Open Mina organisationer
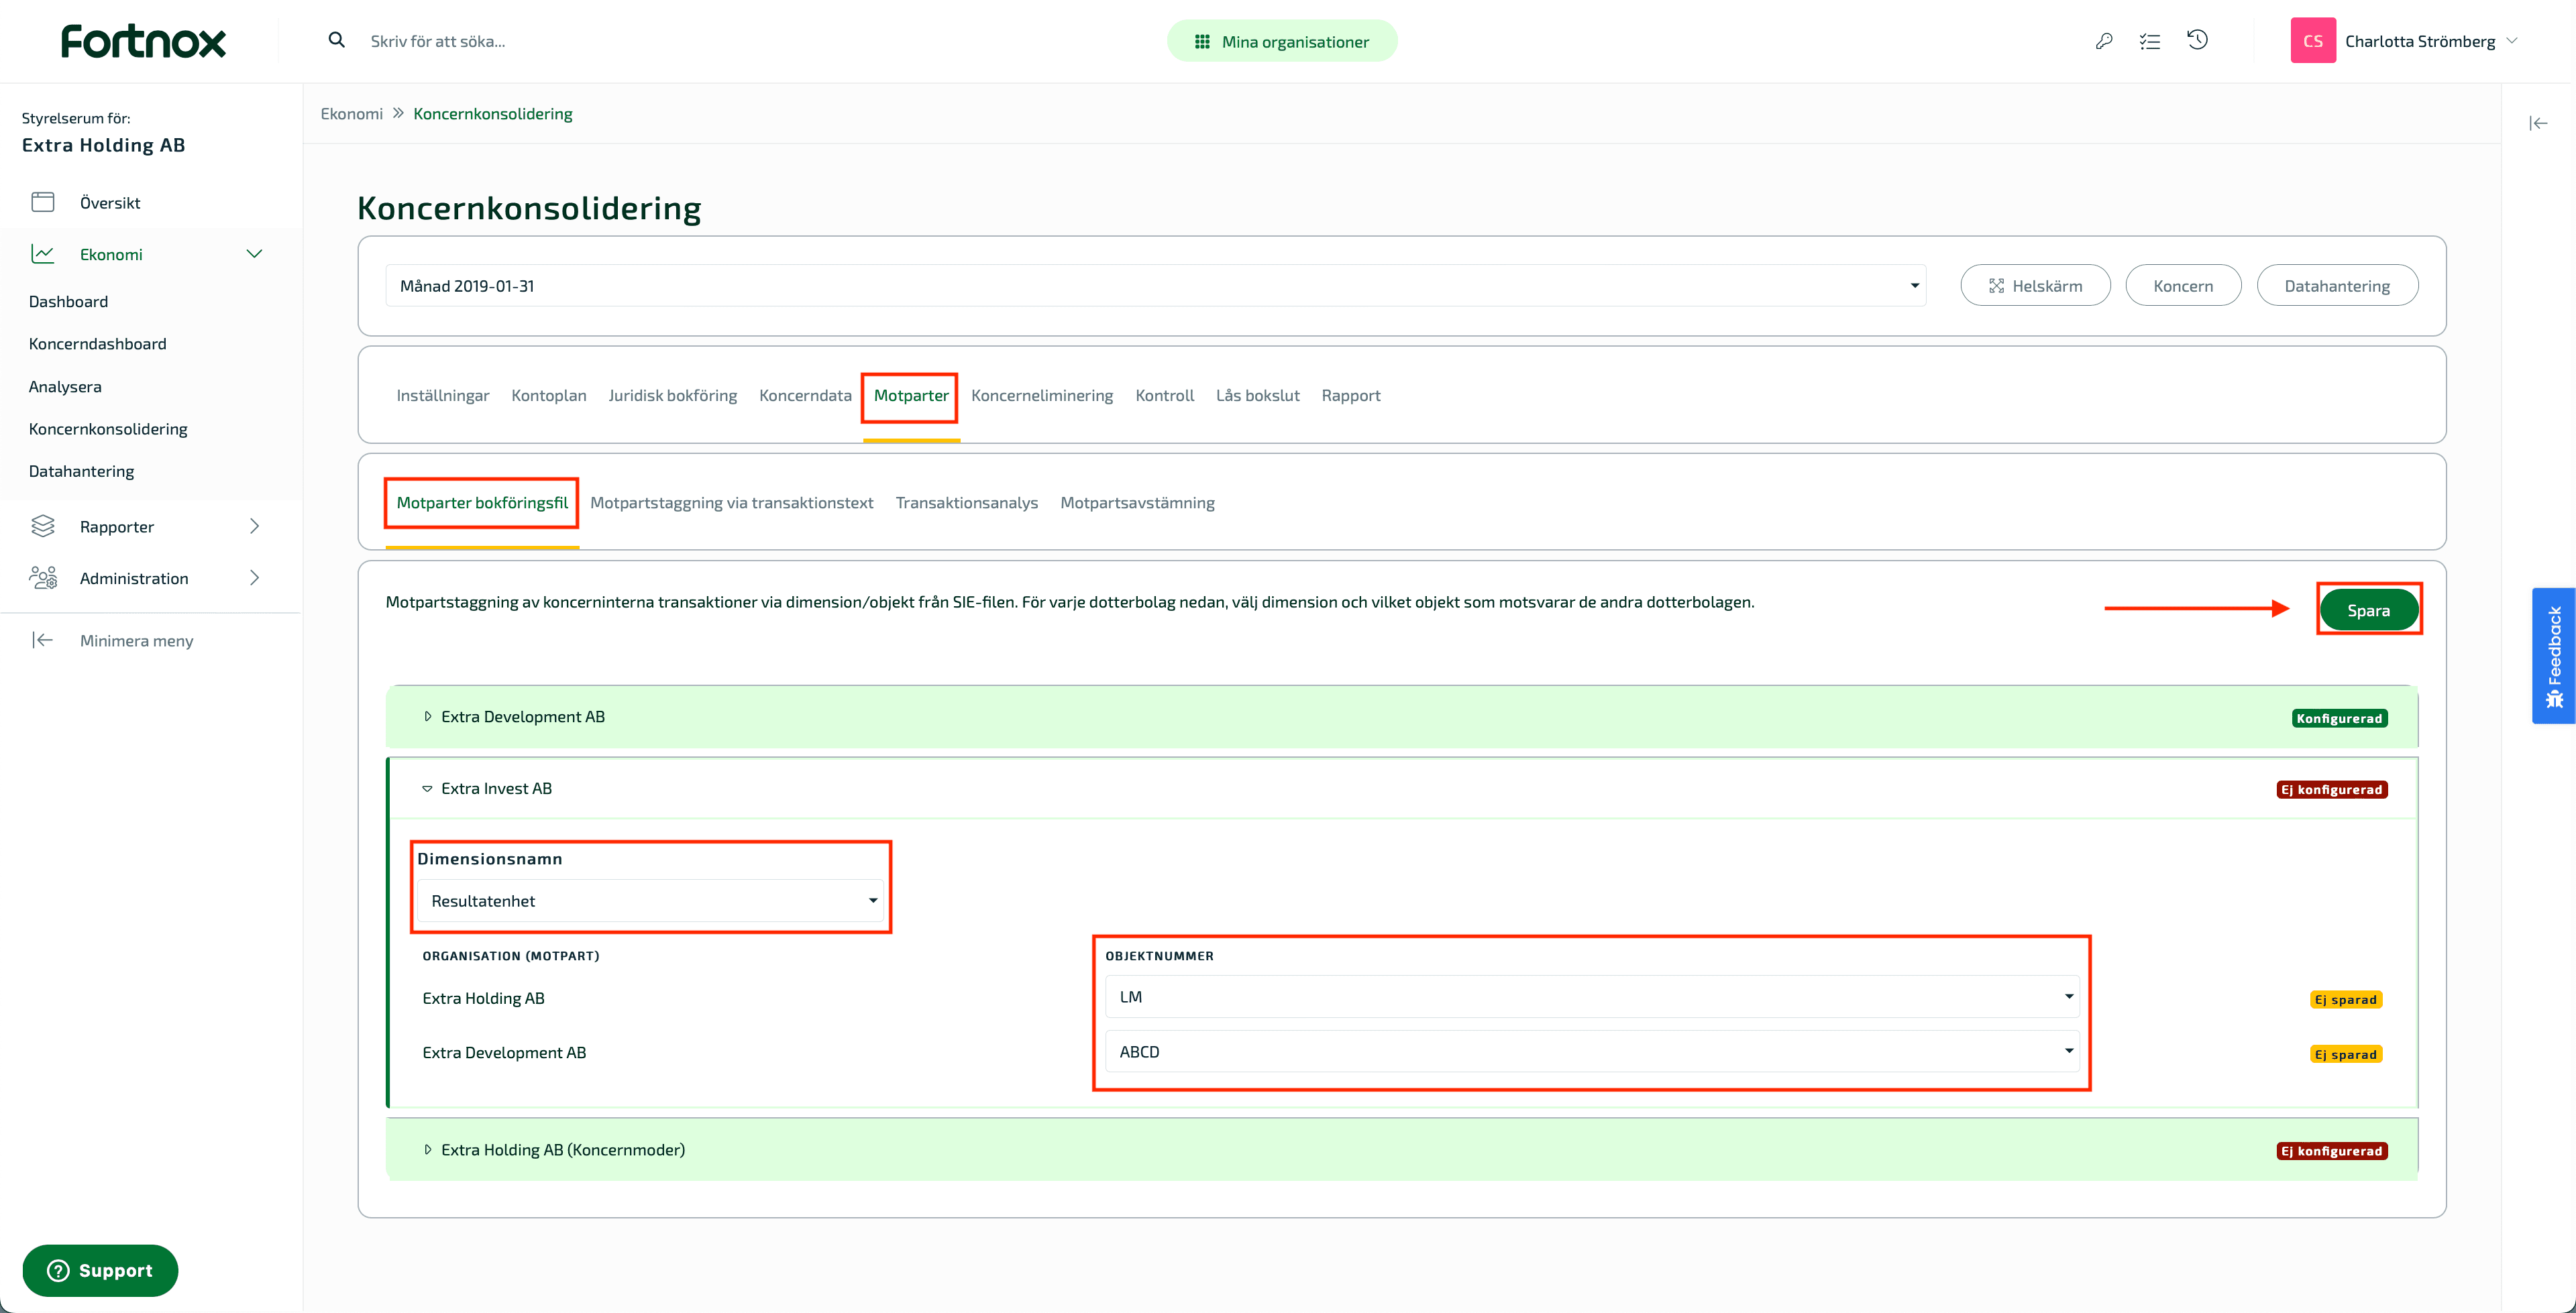 point(1282,41)
